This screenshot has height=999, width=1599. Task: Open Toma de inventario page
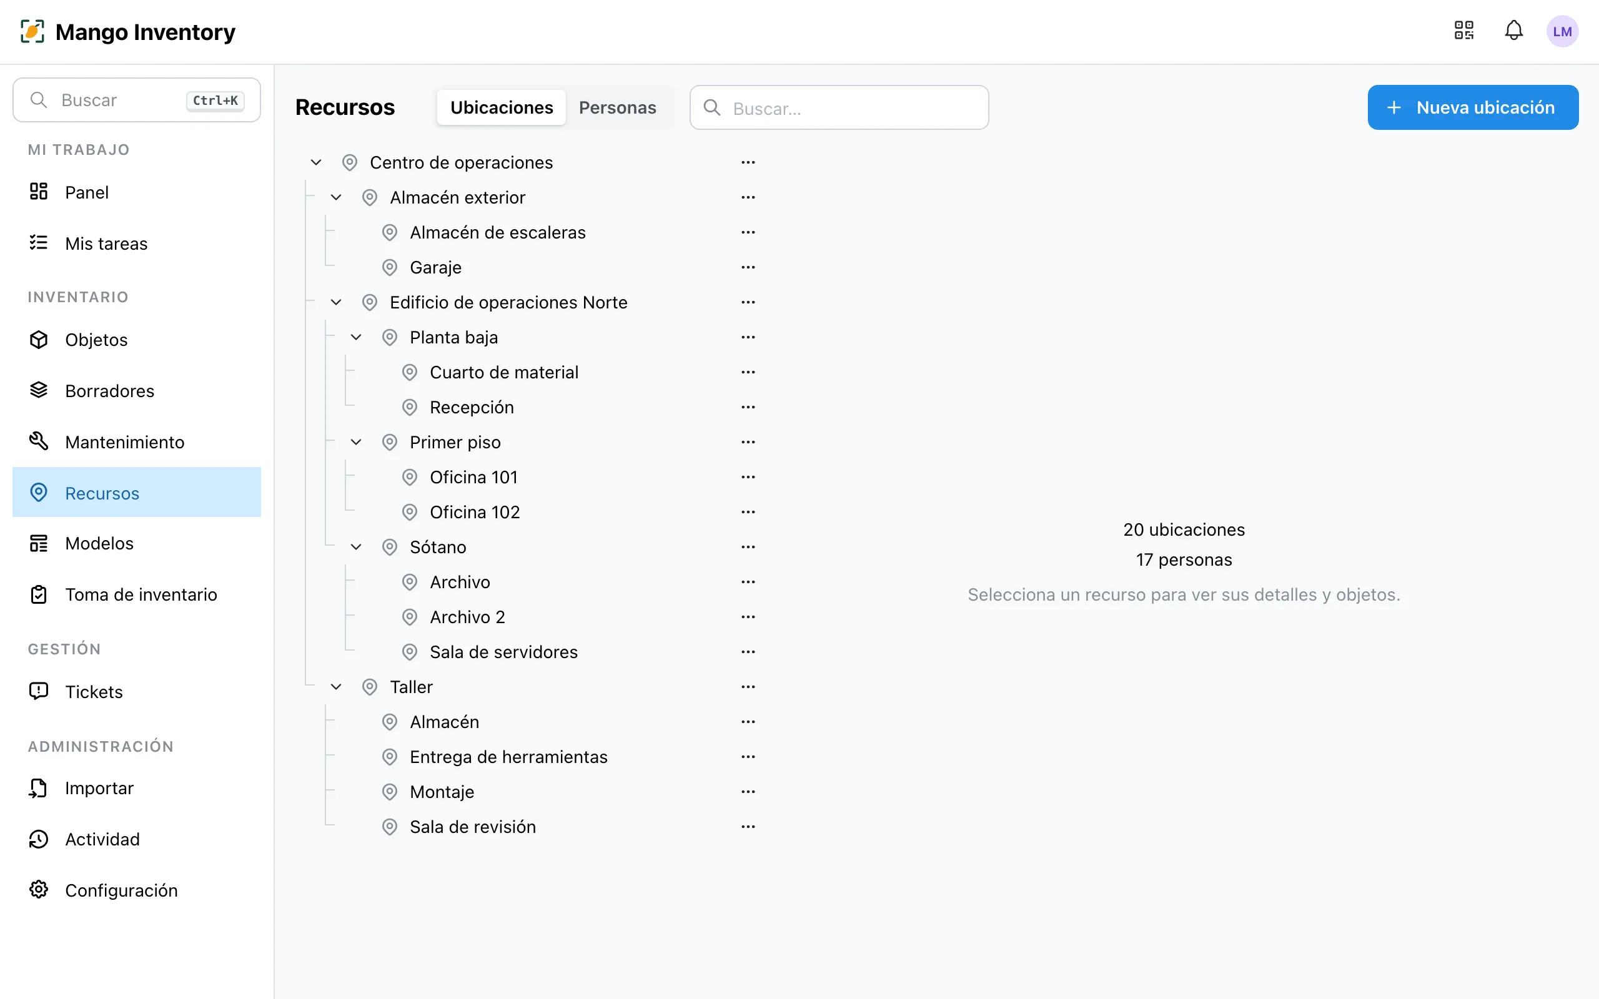137,594
